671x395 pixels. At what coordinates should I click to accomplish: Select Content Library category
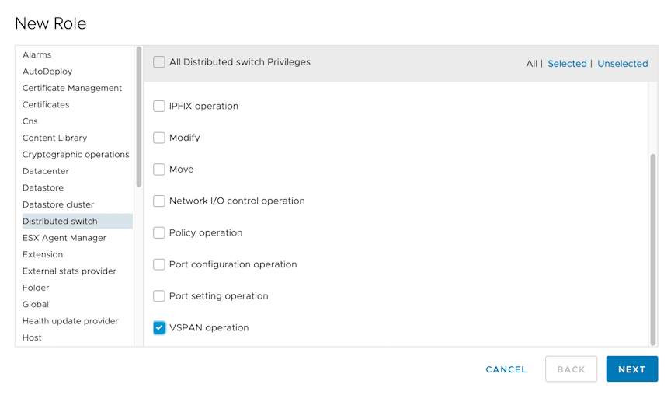click(x=55, y=138)
